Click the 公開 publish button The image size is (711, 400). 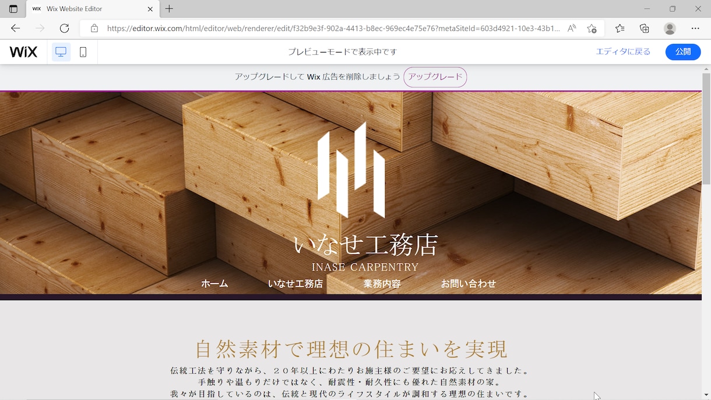pos(683,52)
